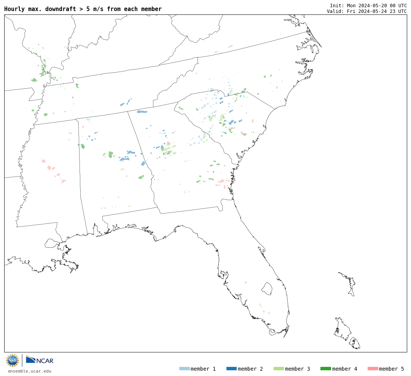Select the 'member 3' legend label
411x376 pixels.
[x=298, y=369]
